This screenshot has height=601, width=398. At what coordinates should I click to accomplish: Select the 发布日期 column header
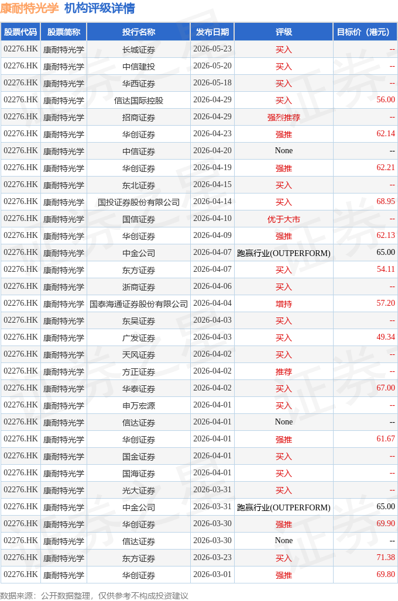pyautogui.click(x=212, y=32)
